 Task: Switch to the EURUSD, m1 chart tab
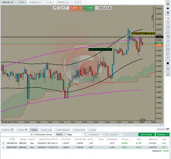coord(35,2)
